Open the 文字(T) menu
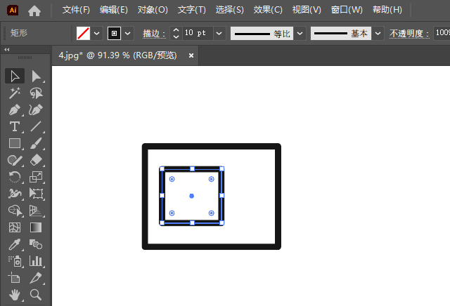This screenshot has height=306, width=450. click(x=192, y=10)
